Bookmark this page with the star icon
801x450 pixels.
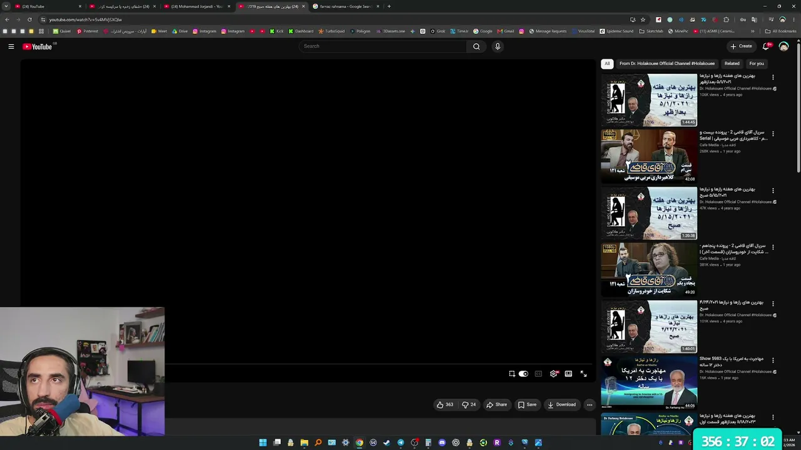643,19
